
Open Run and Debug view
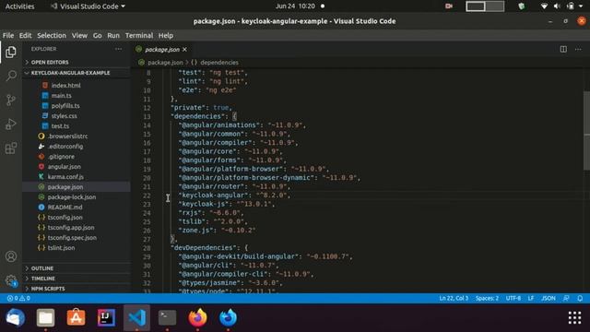pos(11,124)
